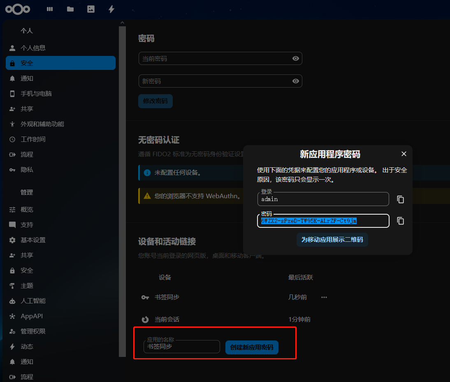Image resolution: width=450 pixels, height=382 pixels.
Task: Click the accessibility icon beside 外观和辅助功能
Action: pyautogui.click(x=12, y=124)
